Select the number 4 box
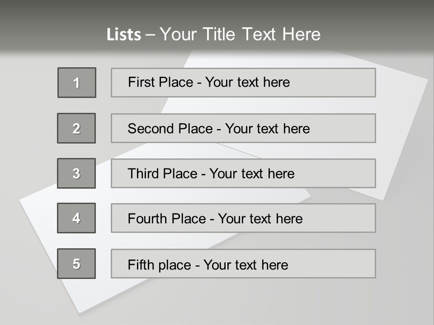 pos(76,218)
